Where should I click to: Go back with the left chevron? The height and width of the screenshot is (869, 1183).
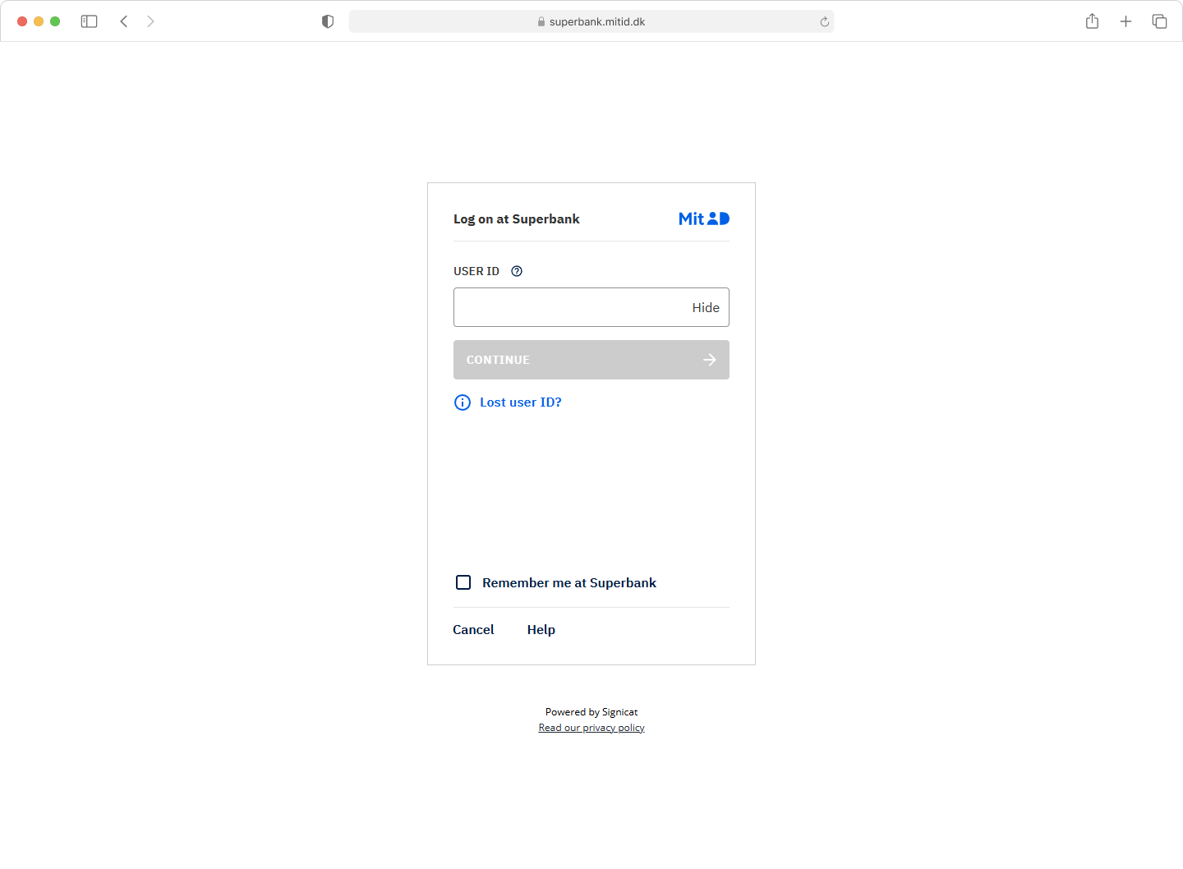coord(124,21)
